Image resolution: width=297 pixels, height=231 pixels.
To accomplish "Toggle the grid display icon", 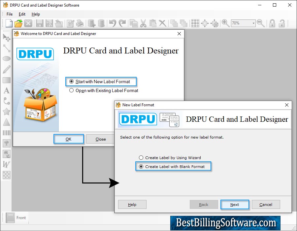I will tap(195, 23).
